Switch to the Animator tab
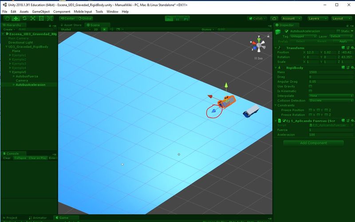Viewport: 355px width, 222px height. pos(38,218)
